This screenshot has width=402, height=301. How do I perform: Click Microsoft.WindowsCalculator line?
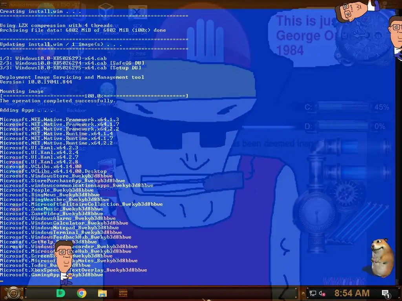point(64,223)
